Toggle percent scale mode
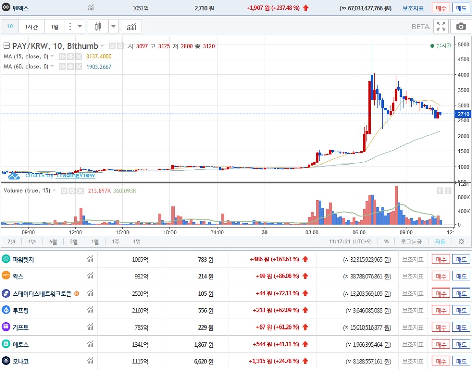The height and width of the screenshot is (370, 472). (386, 242)
